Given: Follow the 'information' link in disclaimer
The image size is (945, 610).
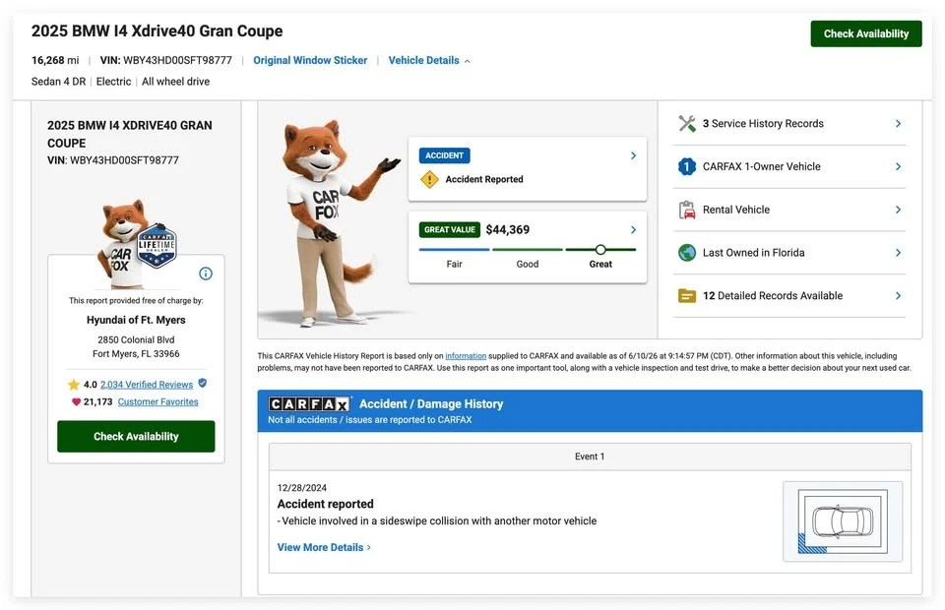Looking at the screenshot, I should coord(466,356).
